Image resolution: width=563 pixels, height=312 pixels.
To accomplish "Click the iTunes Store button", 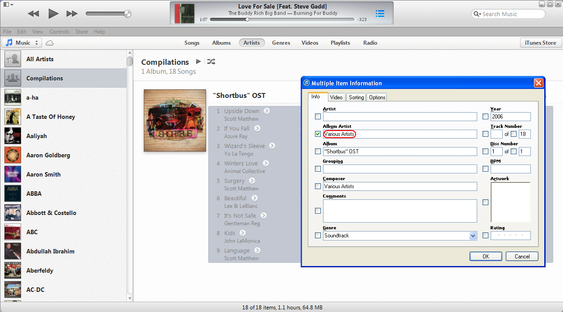I will tap(541, 43).
